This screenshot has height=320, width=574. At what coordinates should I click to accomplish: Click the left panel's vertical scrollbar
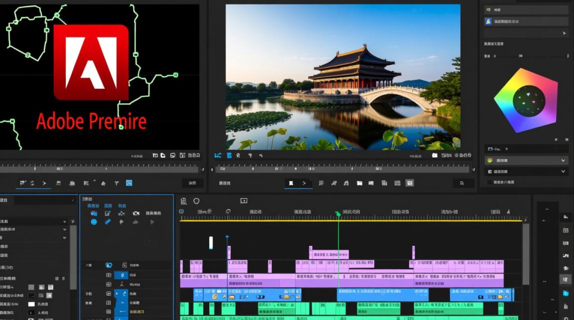[73, 257]
